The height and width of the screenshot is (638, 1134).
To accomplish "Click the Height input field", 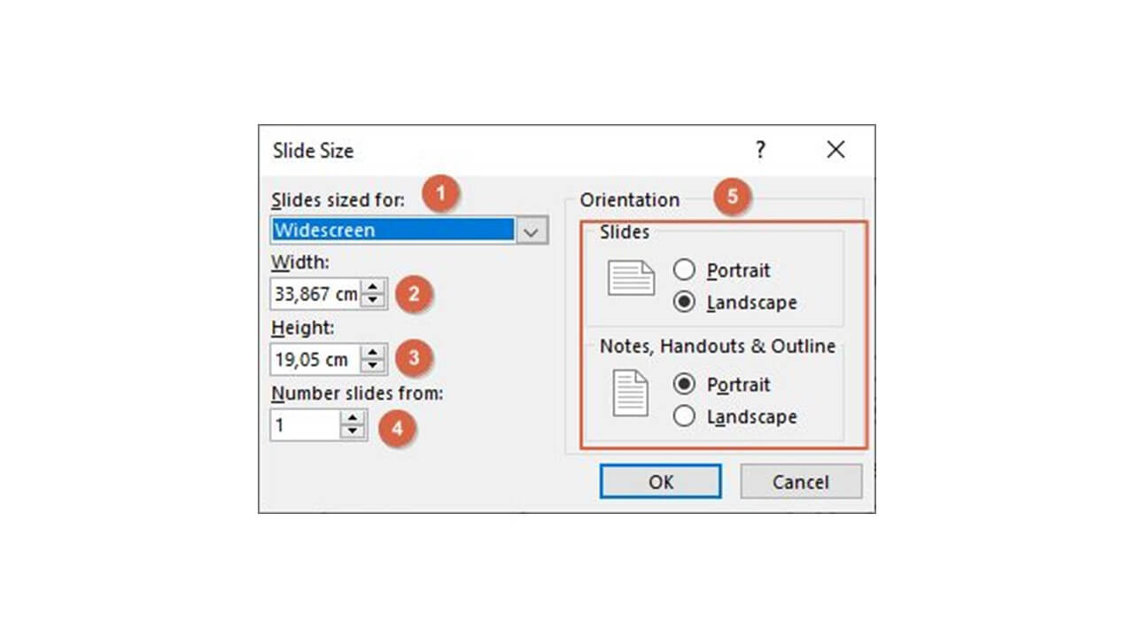I will 315,360.
